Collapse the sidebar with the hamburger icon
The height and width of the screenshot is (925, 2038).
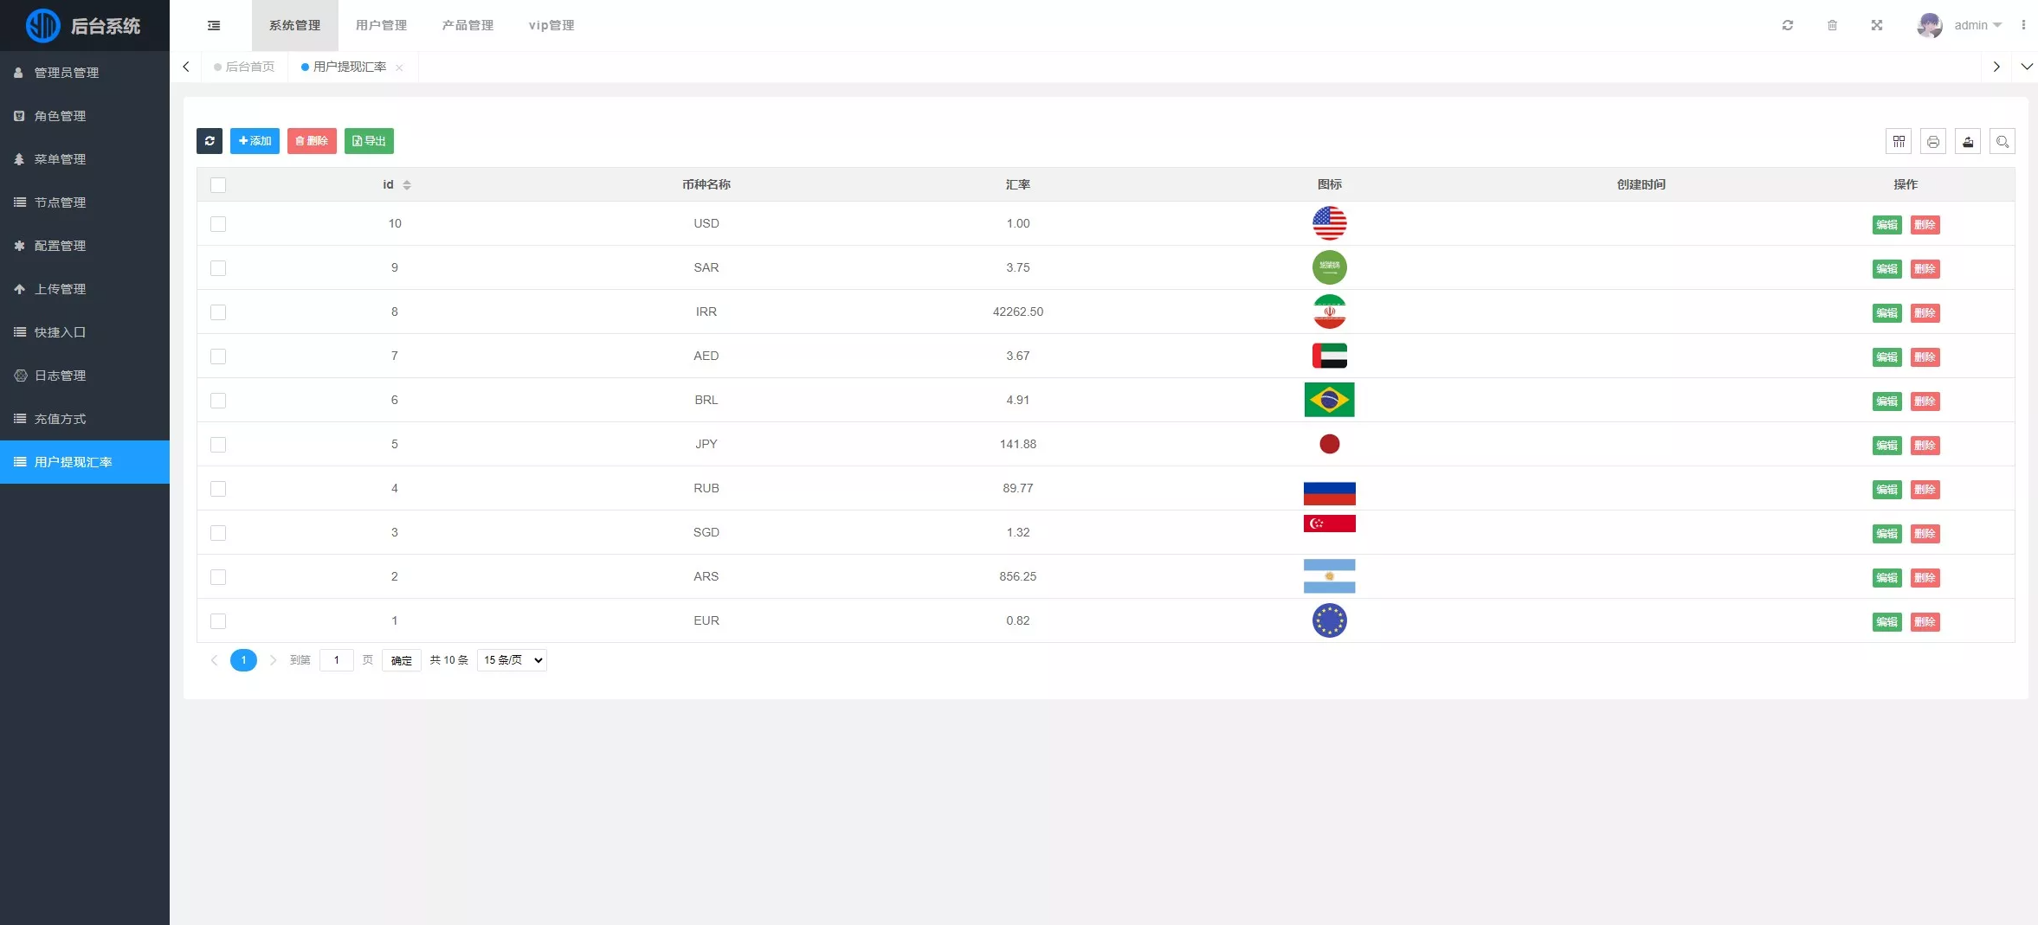(214, 26)
